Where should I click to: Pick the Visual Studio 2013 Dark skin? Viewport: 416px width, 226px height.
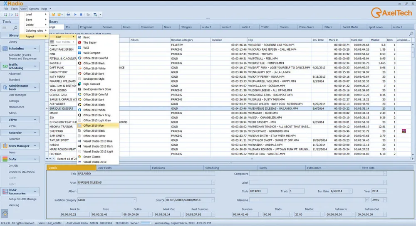coord(98,146)
